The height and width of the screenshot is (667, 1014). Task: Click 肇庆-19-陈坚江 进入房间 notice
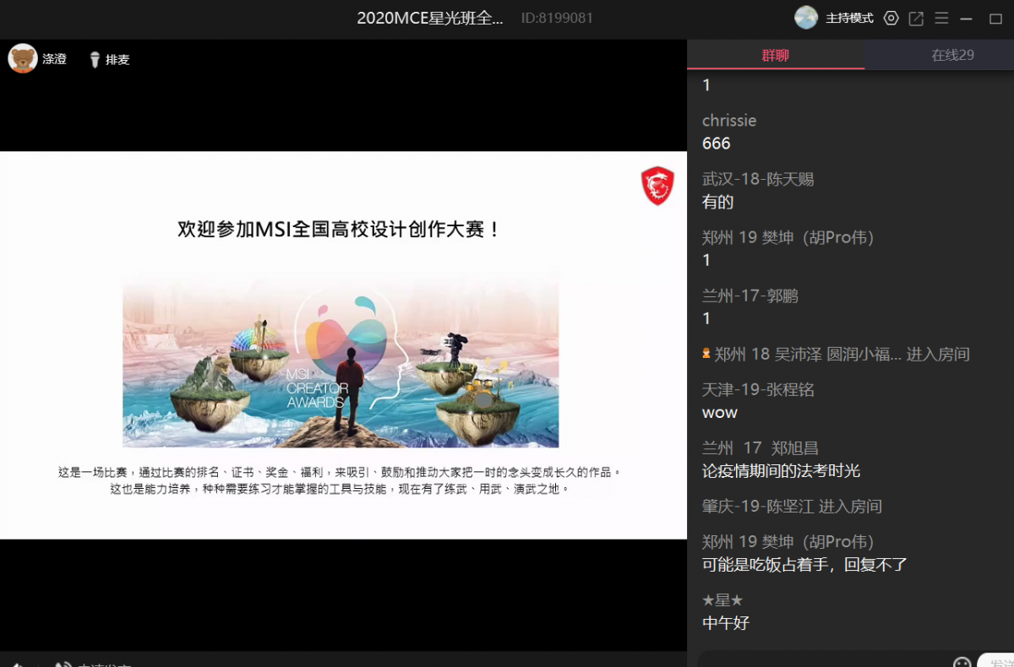point(792,507)
